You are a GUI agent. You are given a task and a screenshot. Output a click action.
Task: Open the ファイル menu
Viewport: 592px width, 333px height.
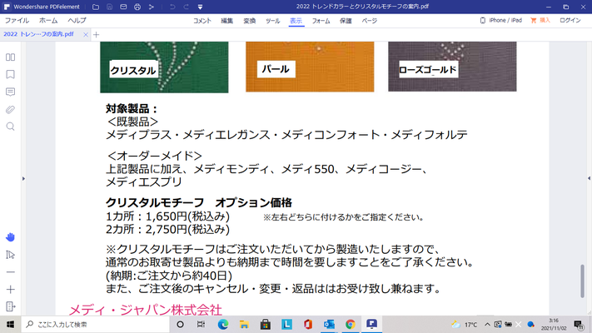point(17,20)
